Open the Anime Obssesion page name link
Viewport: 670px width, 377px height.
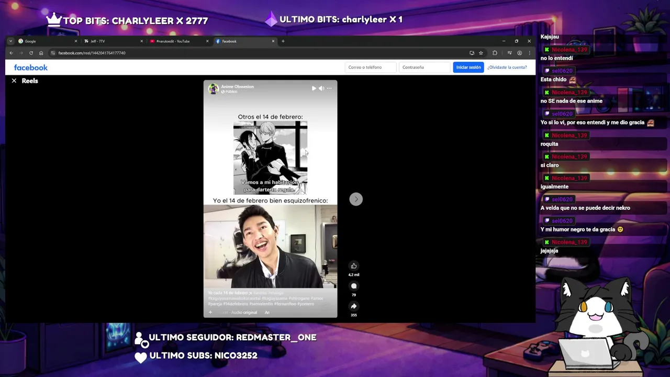(x=237, y=86)
